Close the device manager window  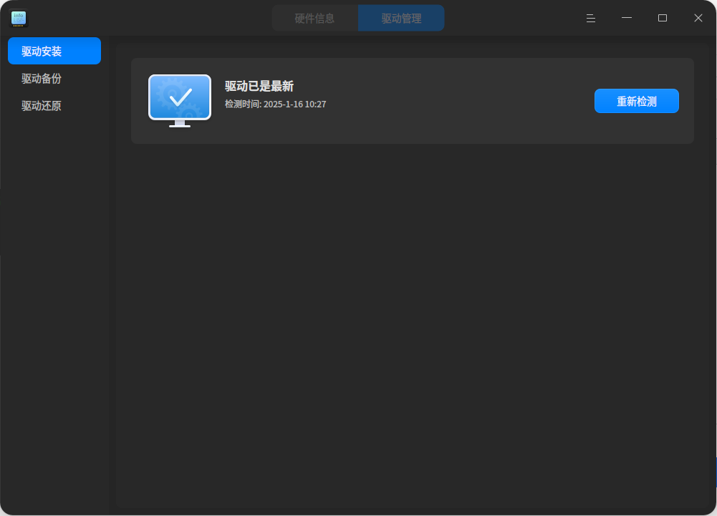[x=698, y=19]
